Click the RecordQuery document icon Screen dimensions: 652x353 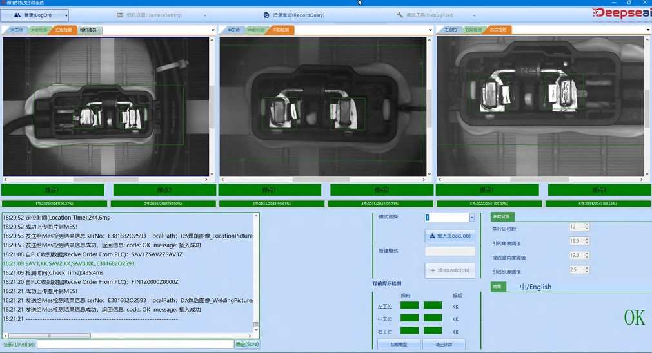pyautogui.click(x=266, y=15)
